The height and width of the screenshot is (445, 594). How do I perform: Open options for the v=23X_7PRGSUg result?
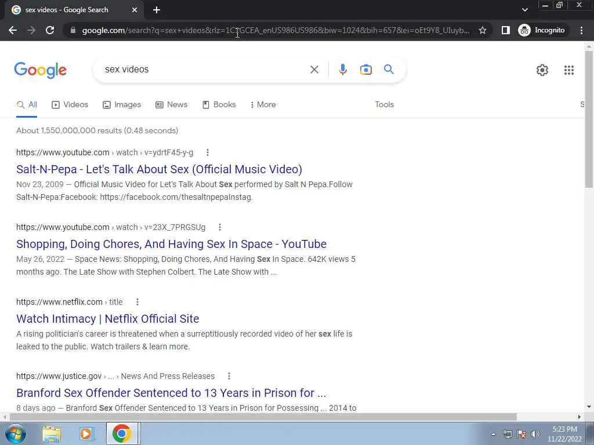coord(220,227)
